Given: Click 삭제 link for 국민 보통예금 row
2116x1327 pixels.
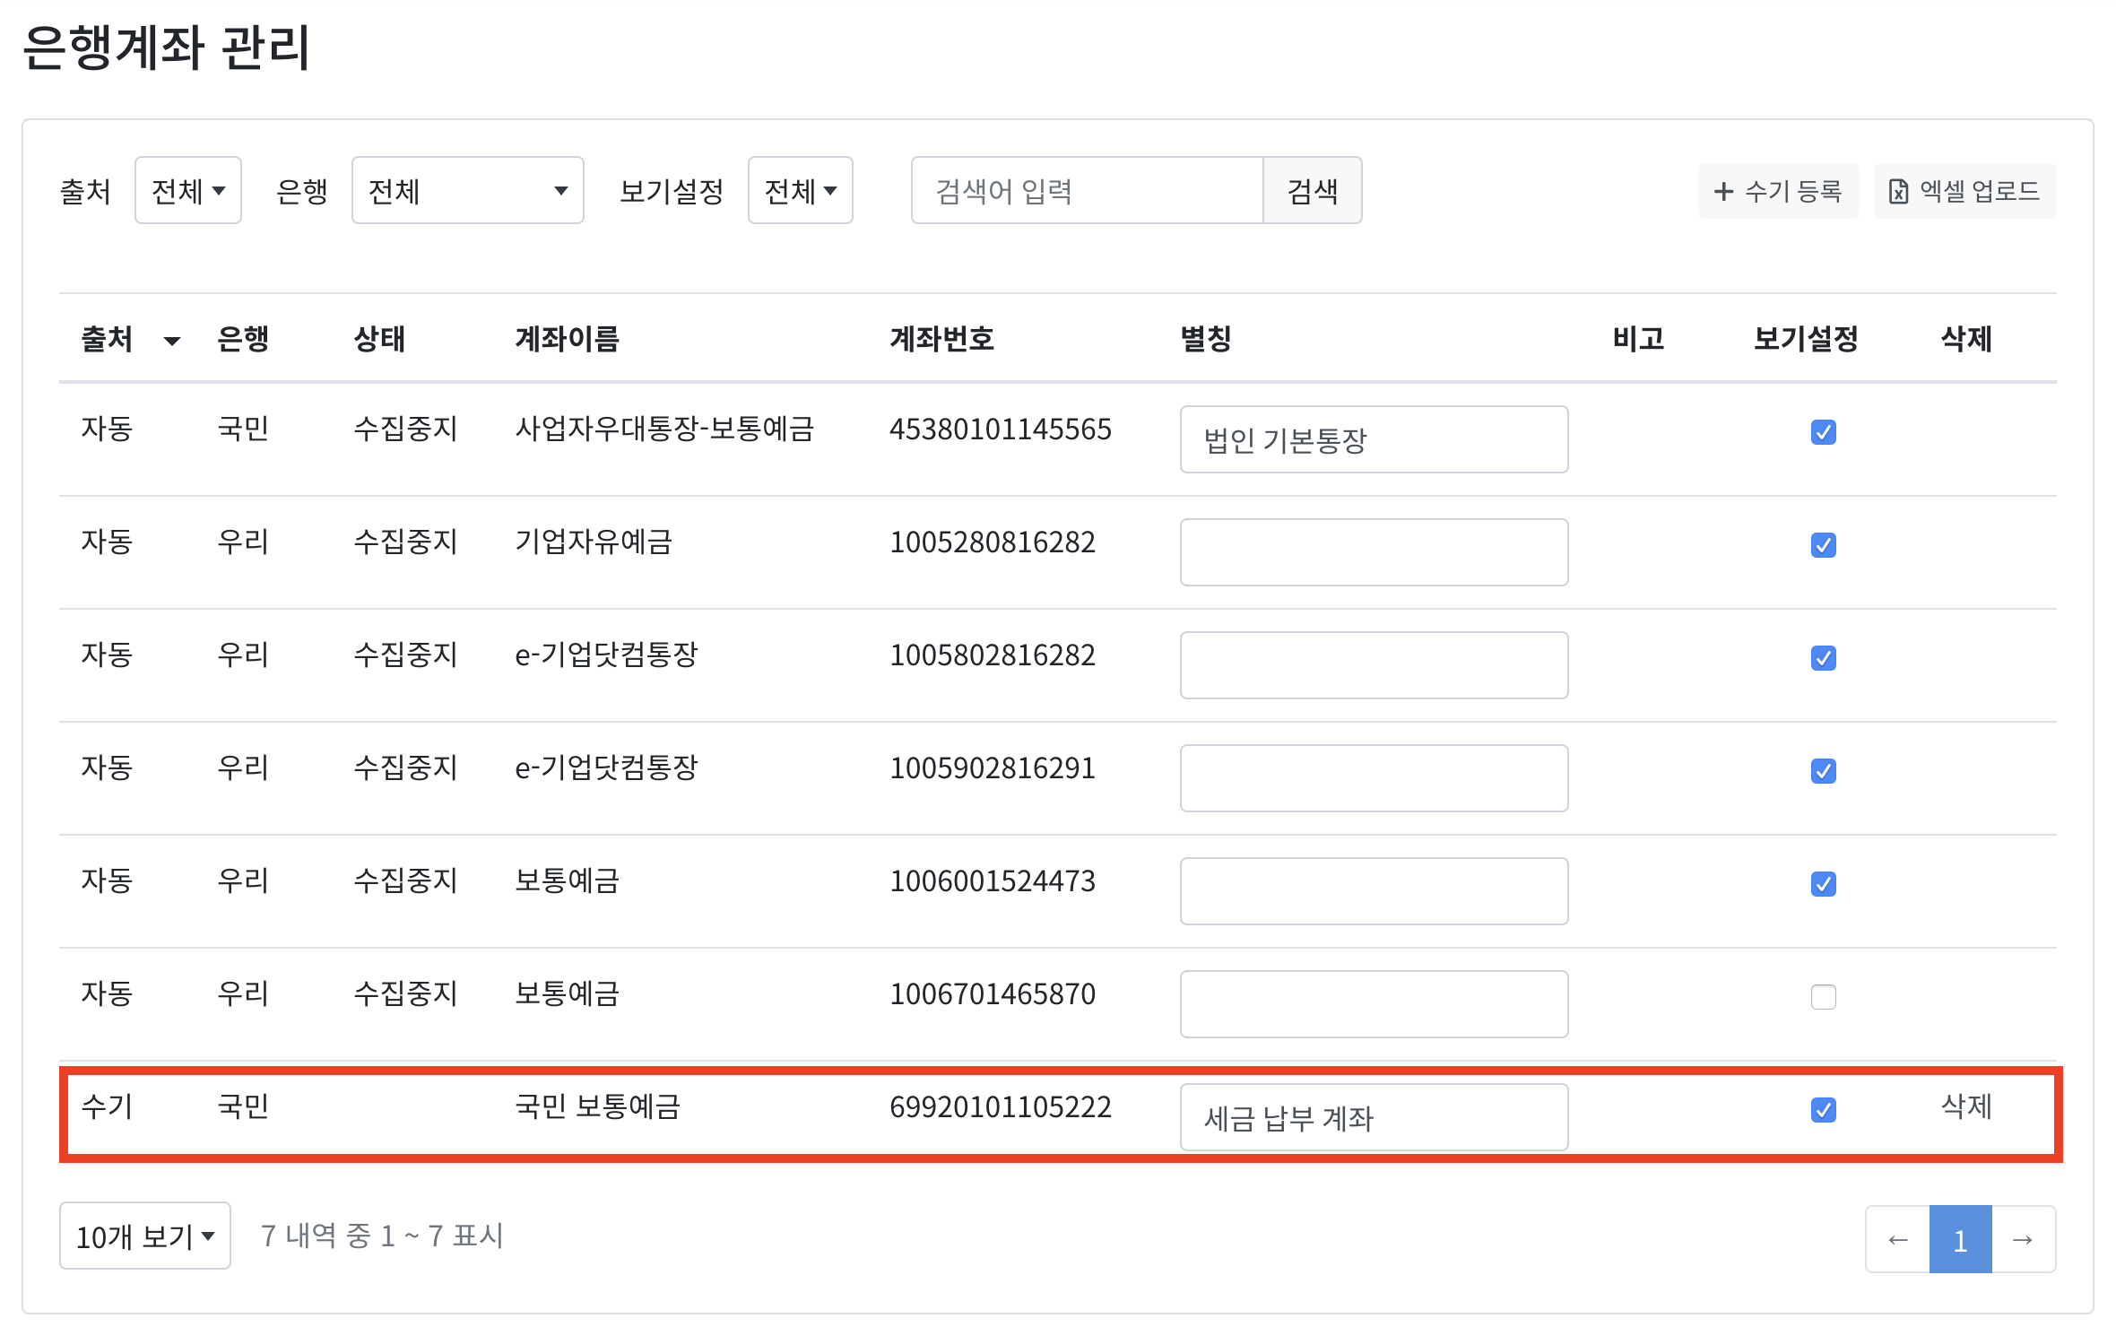Looking at the screenshot, I should 1965,1106.
